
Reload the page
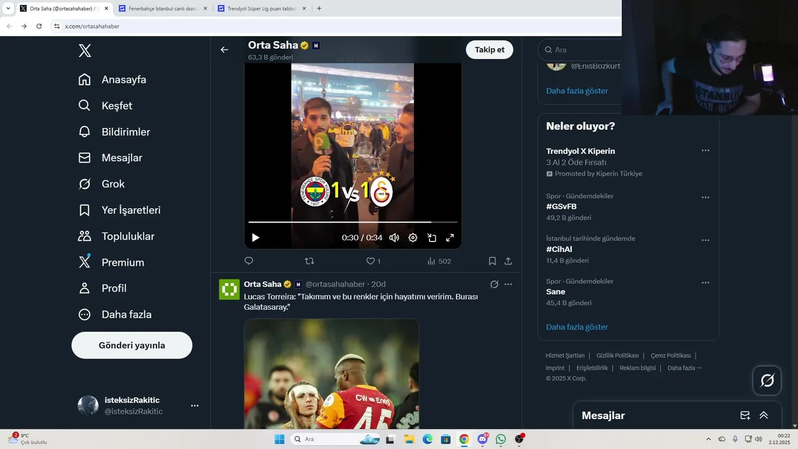pos(39,26)
